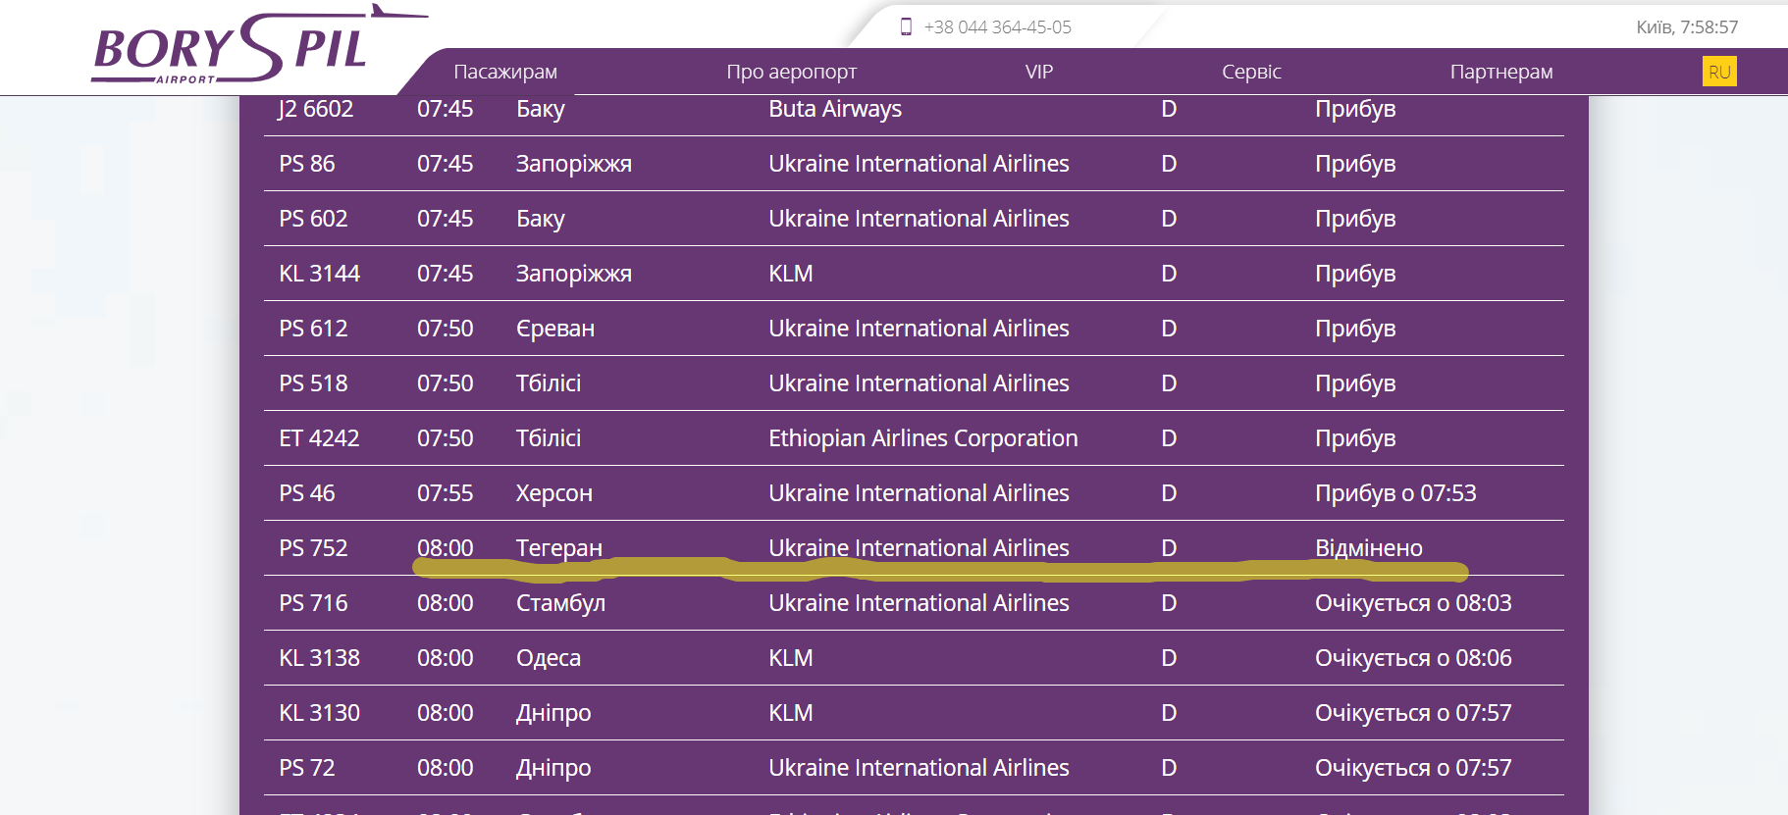
Task: Open the VIP menu item
Action: coord(1038,72)
